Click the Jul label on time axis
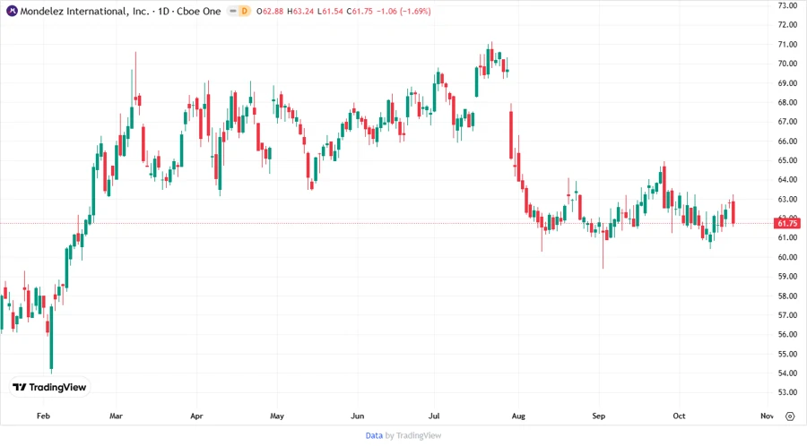The width and height of the screenshot is (807, 446). point(434,416)
